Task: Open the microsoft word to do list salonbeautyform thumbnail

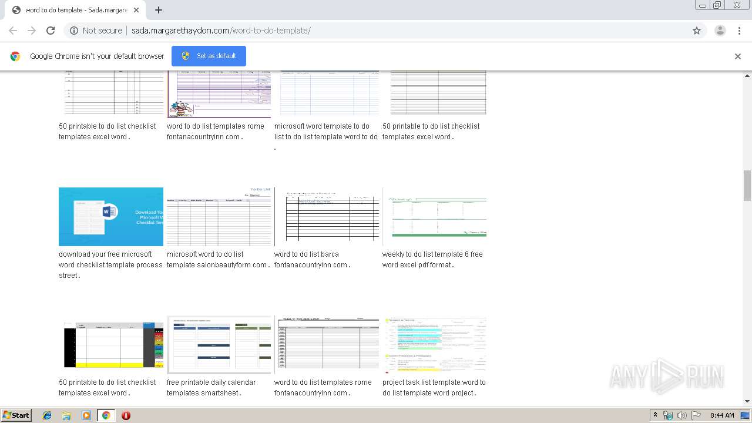Action: [x=219, y=217]
